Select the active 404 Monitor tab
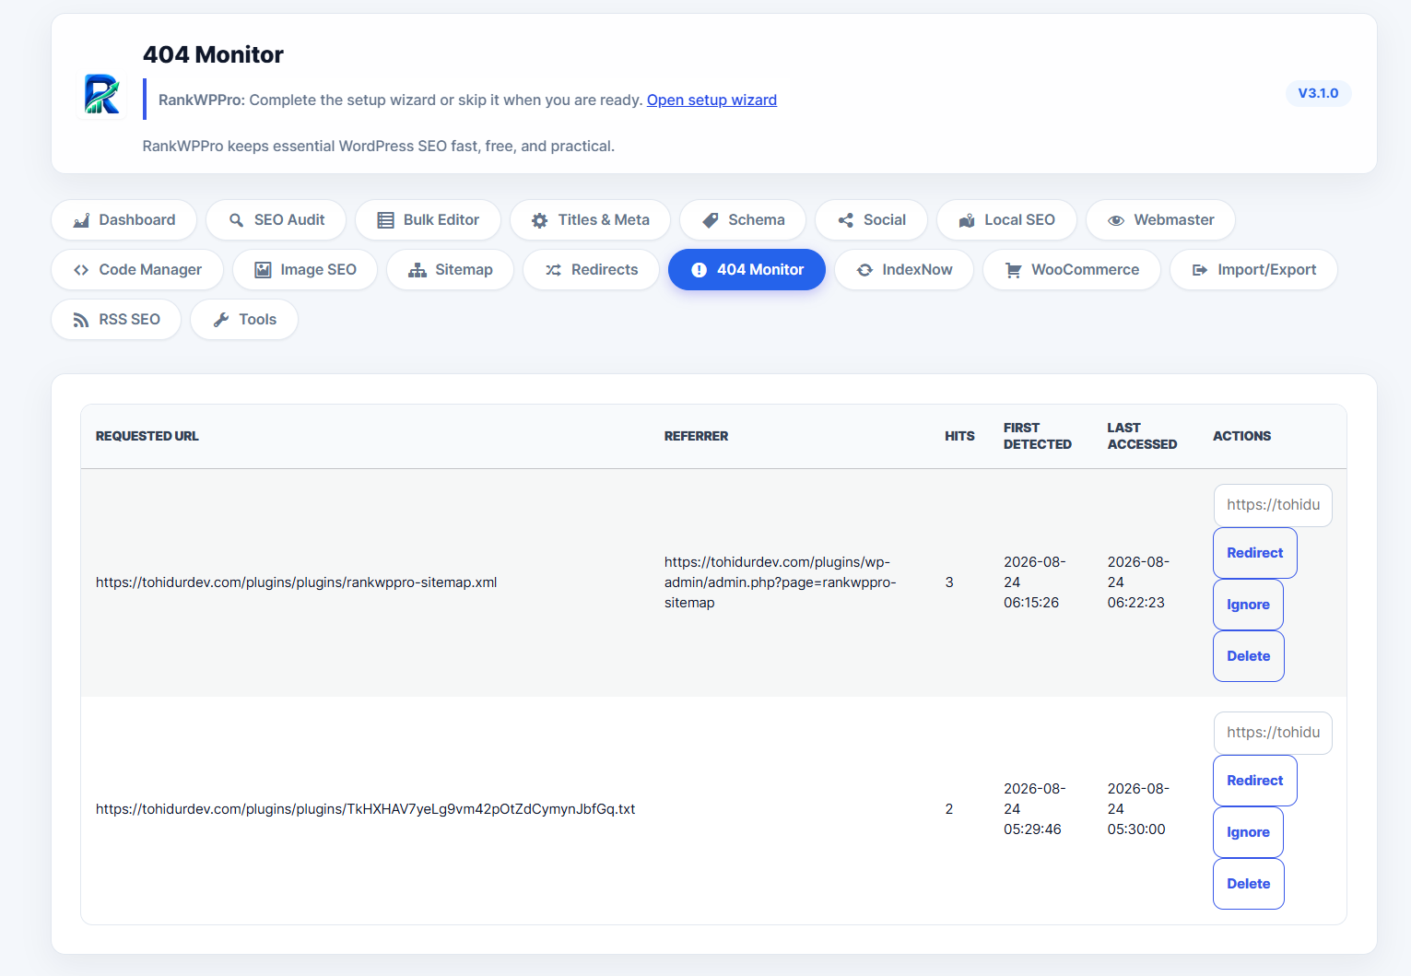The width and height of the screenshot is (1411, 976). click(747, 270)
